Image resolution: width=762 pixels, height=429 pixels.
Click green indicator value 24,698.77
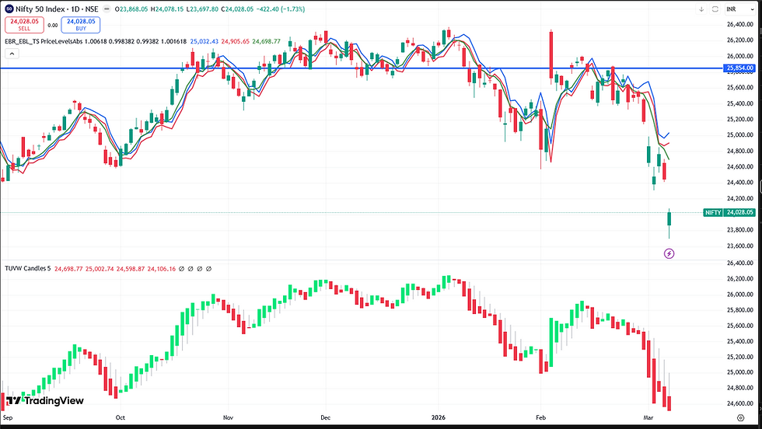266,41
